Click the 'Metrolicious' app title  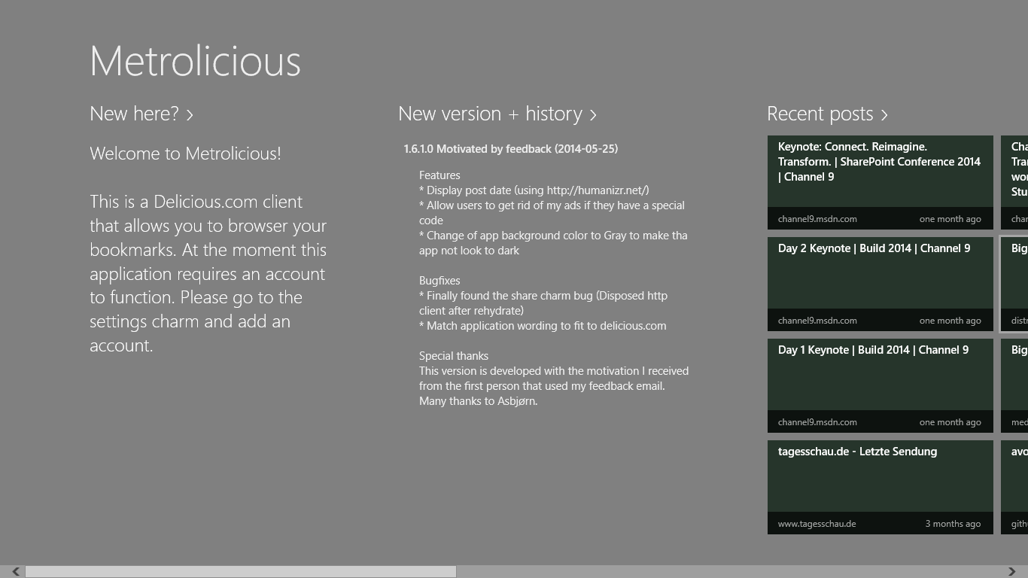195,61
